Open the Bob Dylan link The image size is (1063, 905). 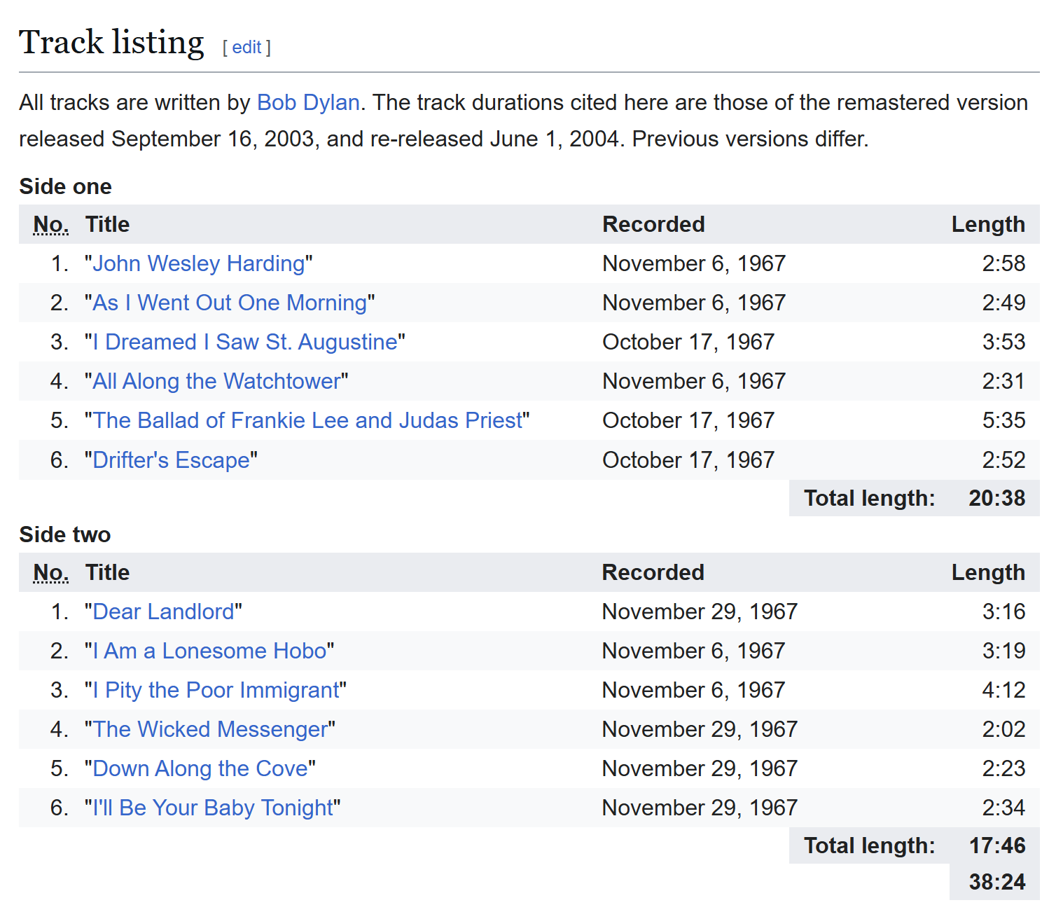pyautogui.click(x=308, y=102)
